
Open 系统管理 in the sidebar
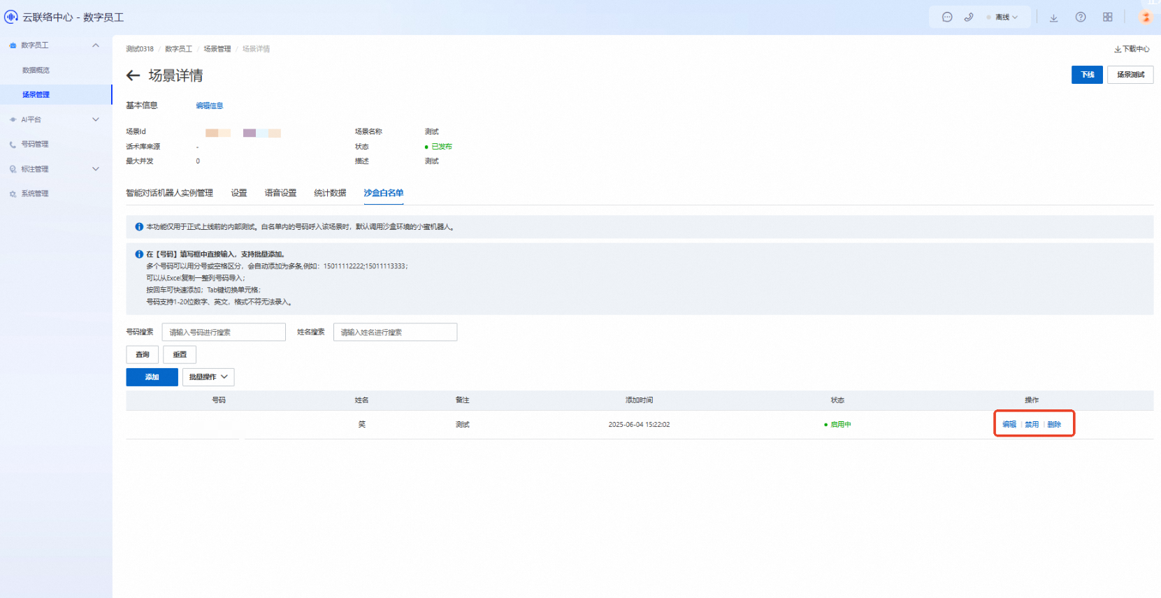click(x=35, y=194)
